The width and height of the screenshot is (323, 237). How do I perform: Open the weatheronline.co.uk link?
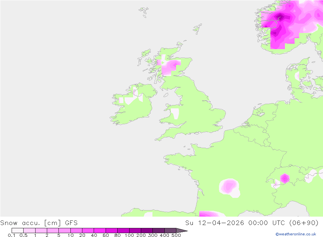click(296, 234)
